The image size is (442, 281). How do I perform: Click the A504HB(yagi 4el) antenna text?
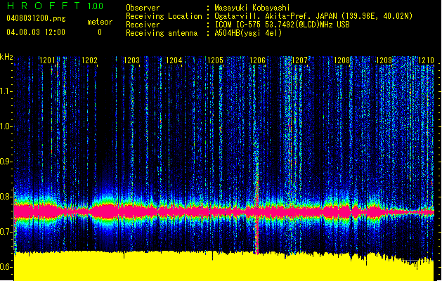[248, 33]
